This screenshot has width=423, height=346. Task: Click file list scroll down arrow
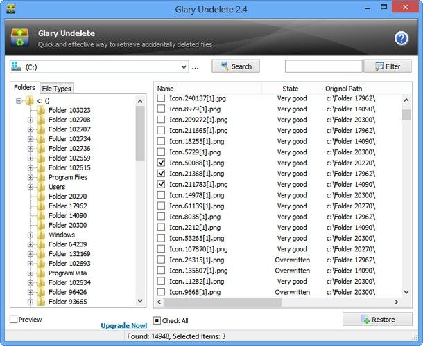click(x=406, y=292)
